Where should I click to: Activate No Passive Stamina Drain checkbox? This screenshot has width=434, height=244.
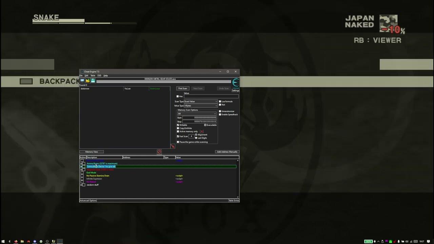pos(82,176)
